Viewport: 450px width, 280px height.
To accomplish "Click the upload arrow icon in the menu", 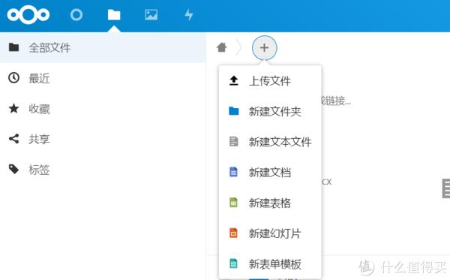I will click(233, 81).
